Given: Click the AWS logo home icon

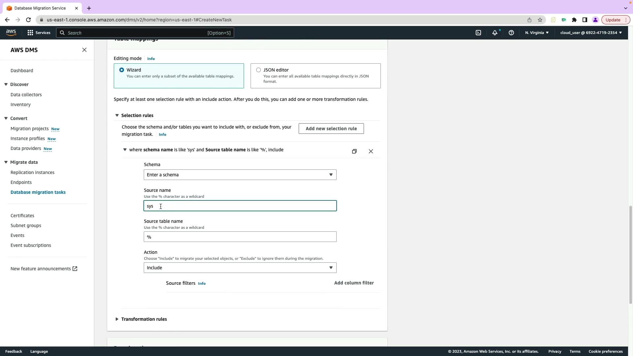Looking at the screenshot, I should click(x=11, y=32).
